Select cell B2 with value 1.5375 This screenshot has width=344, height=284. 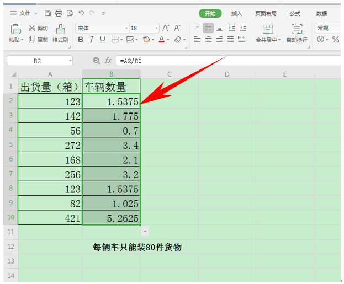point(111,101)
